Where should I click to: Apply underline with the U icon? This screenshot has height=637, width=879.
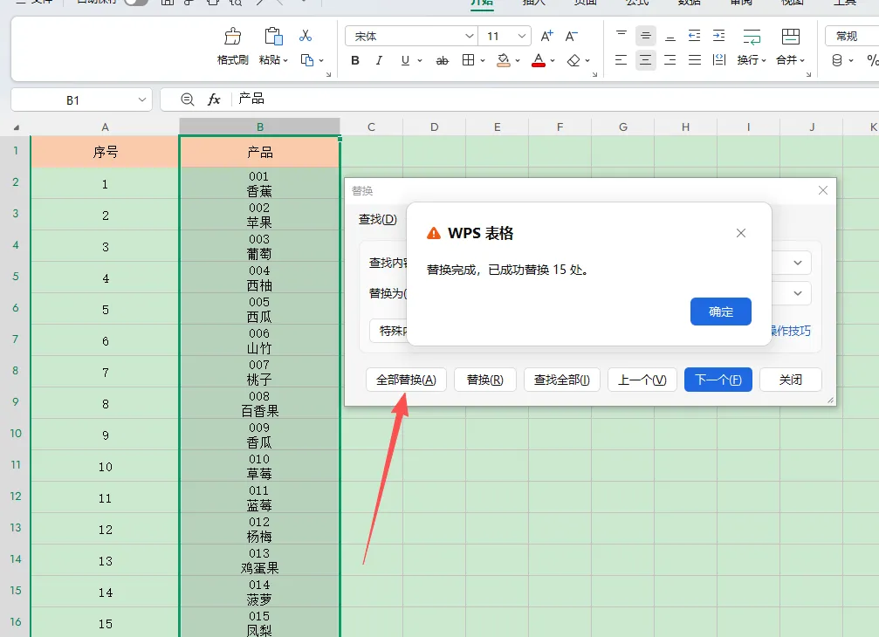tap(405, 60)
